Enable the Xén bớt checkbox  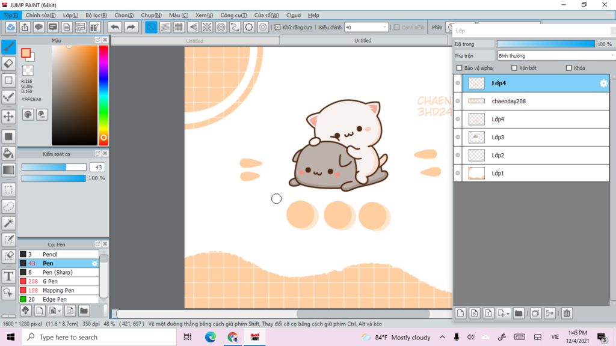[x=514, y=68]
